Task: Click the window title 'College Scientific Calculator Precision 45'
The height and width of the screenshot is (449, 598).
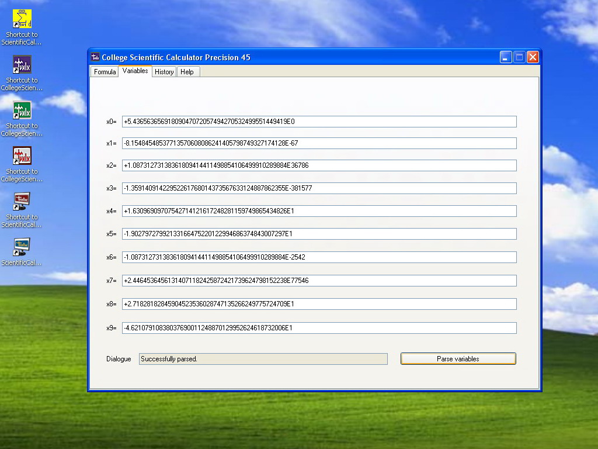Action: 176,57
